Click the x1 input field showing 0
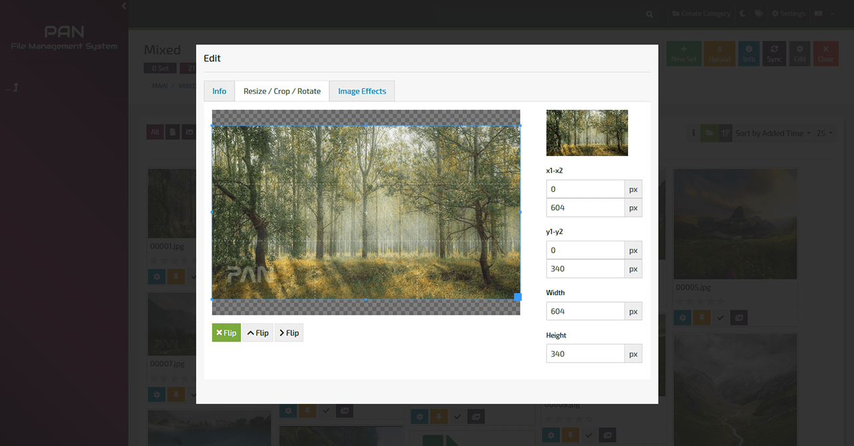854x446 pixels. click(x=585, y=189)
